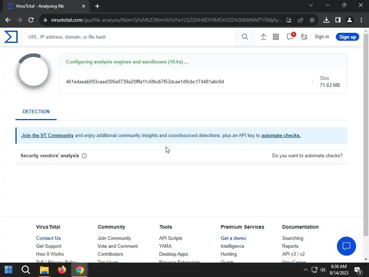Click Desktop Apps footer link
Viewport: 369px width, 277px height.
173,254
